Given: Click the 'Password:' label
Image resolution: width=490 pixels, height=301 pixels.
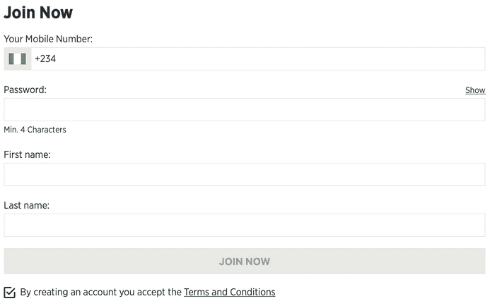Looking at the screenshot, I should (25, 90).
